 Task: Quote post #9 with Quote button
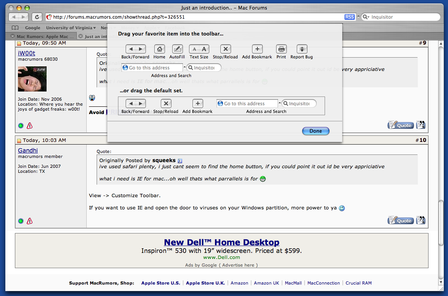point(401,125)
